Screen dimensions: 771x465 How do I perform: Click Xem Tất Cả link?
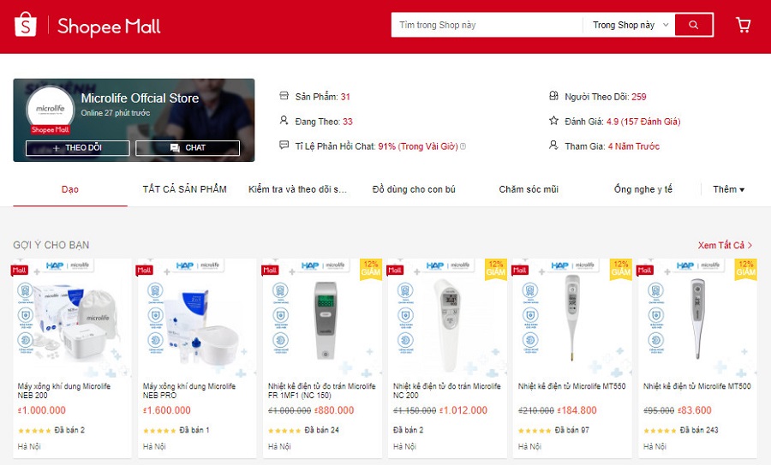click(725, 245)
